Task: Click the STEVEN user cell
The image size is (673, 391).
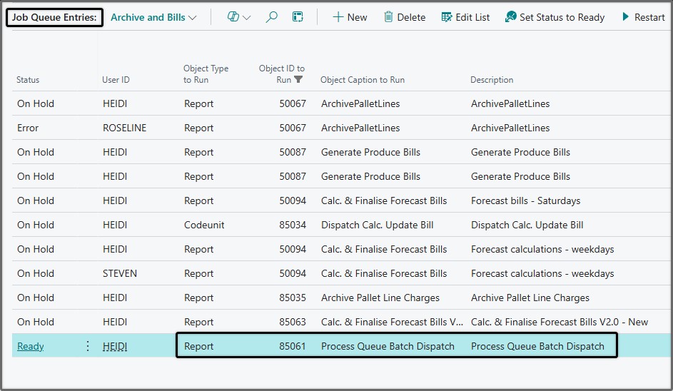Action: [120, 273]
